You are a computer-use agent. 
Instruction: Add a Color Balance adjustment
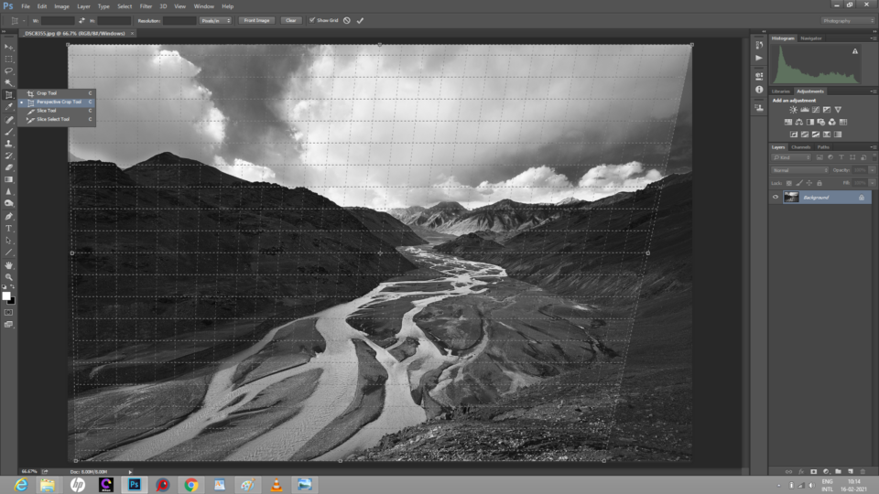[x=798, y=122]
